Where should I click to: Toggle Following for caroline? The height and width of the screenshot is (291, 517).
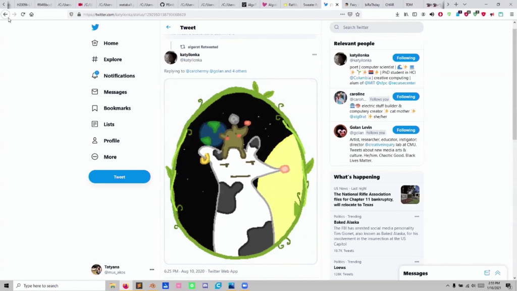[x=406, y=96]
